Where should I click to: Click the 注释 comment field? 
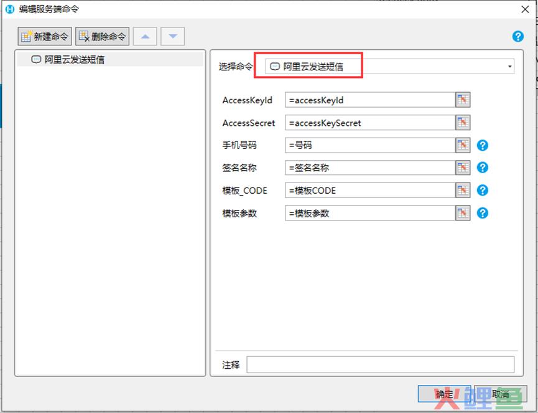click(x=380, y=364)
